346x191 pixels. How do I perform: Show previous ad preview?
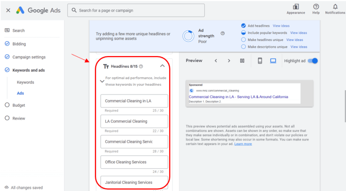pos(216,61)
